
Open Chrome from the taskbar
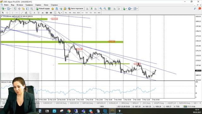69,111
